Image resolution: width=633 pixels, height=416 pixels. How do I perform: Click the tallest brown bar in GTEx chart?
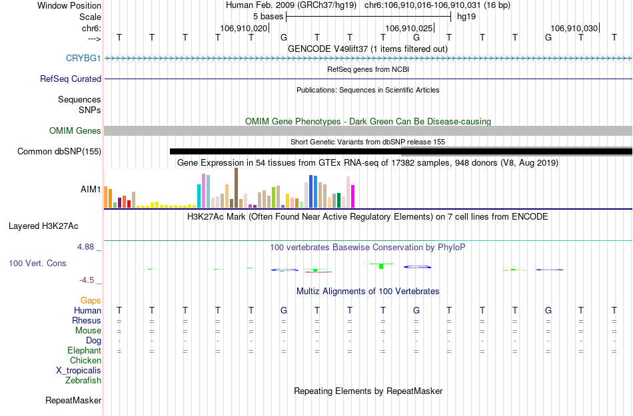pos(236,188)
